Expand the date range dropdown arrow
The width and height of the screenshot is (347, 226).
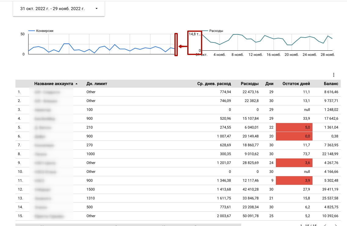tap(97, 9)
